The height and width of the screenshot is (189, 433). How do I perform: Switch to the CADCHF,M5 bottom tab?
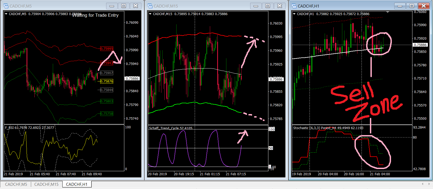coord(16,184)
